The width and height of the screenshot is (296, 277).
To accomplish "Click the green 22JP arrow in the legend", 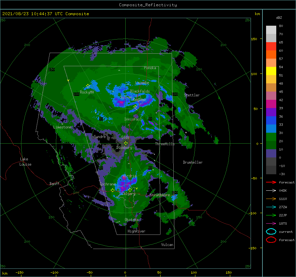I will pyautogui.click(x=271, y=215).
